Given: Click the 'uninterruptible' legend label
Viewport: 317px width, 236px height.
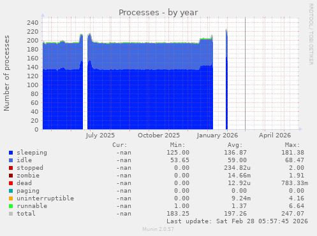Looking at the screenshot, I should pyautogui.click(x=45, y=198).
